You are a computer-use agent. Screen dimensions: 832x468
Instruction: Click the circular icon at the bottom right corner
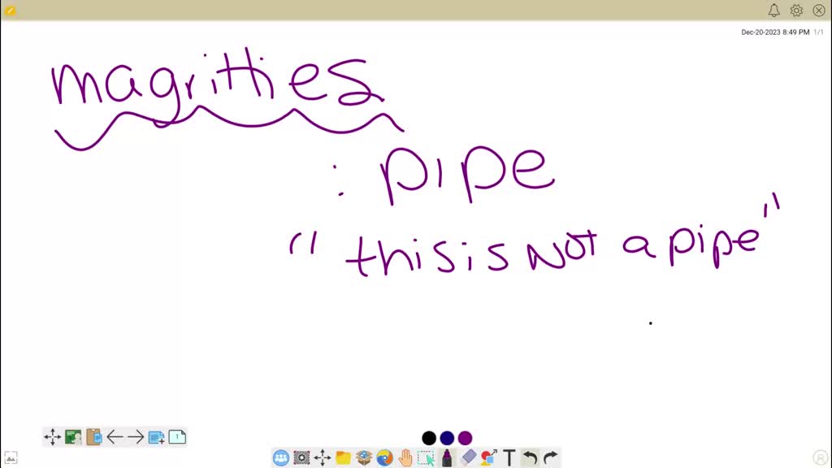tap(820, 457)
